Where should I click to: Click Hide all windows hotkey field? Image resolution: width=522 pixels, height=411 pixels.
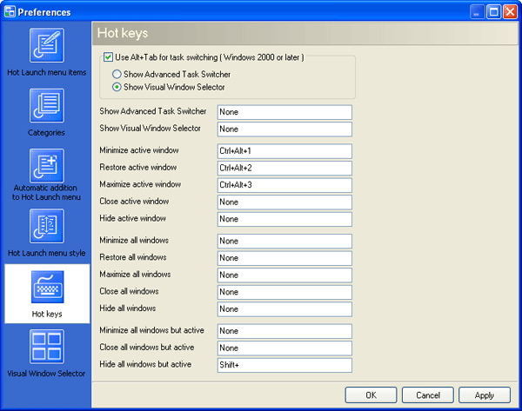284,309
